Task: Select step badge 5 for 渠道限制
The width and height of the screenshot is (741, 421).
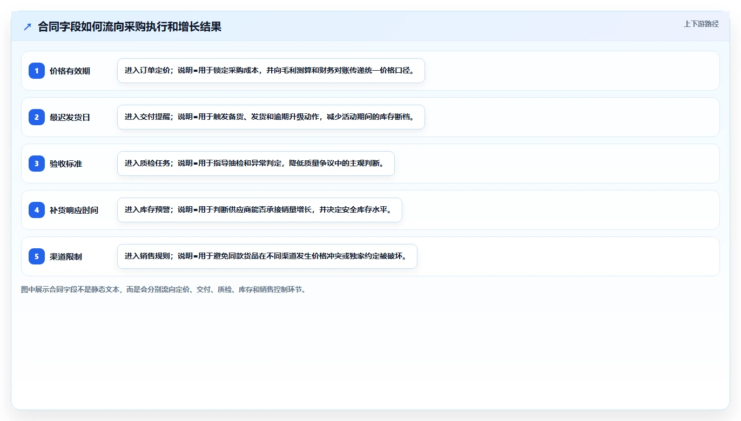Action: pos(37,256)
